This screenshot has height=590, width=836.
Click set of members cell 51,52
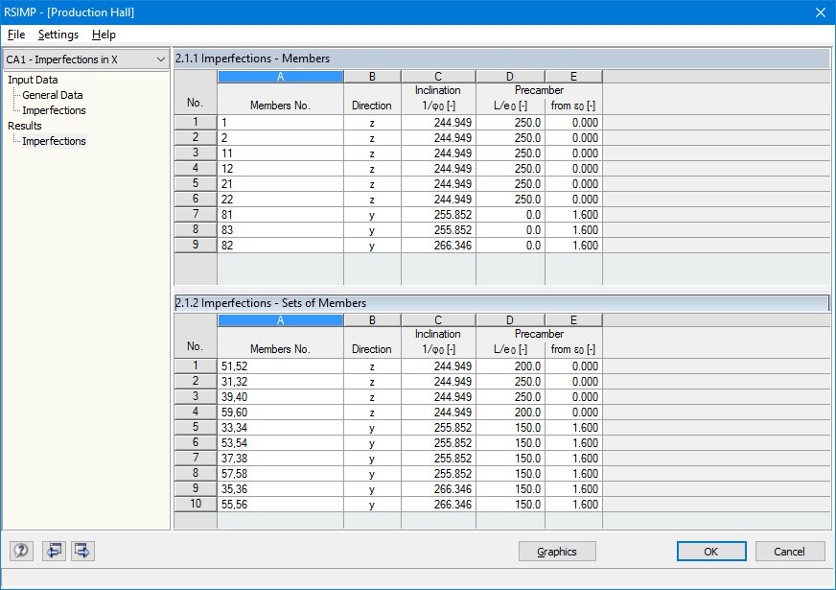(x=281, y=366)
